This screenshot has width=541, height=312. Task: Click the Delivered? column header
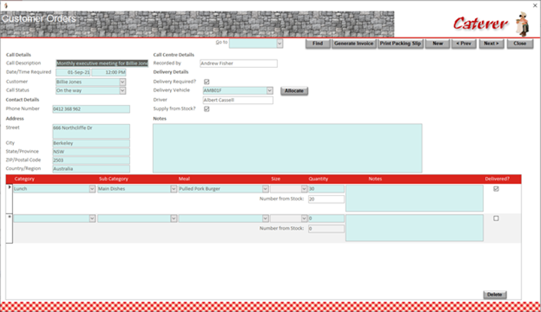[497, 179]
